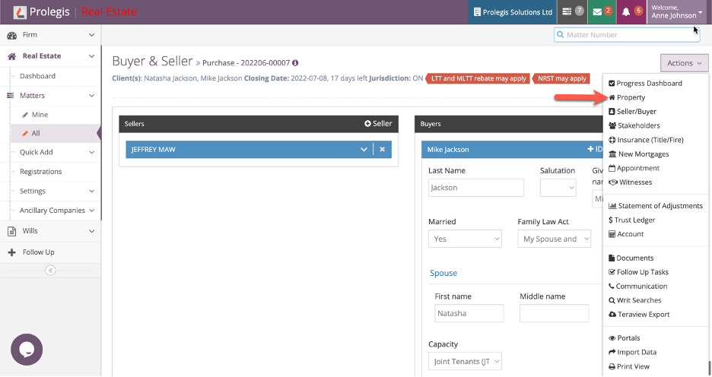This screenshot has height=377, width=712.
Task: Click the Actions dropdown button
Action: pos(684,63)
